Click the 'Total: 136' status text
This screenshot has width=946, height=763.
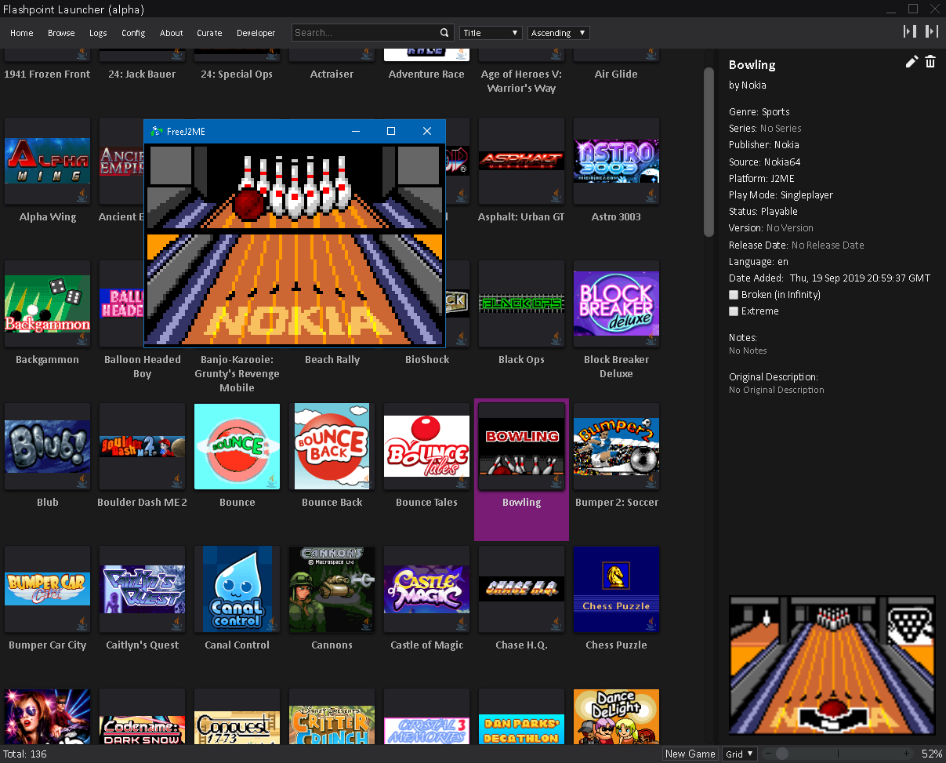click(26, 754)
